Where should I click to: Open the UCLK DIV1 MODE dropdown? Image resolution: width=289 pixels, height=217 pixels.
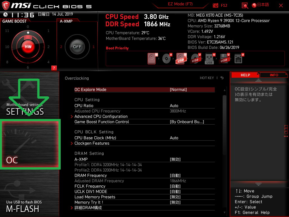tap(144, 192)
